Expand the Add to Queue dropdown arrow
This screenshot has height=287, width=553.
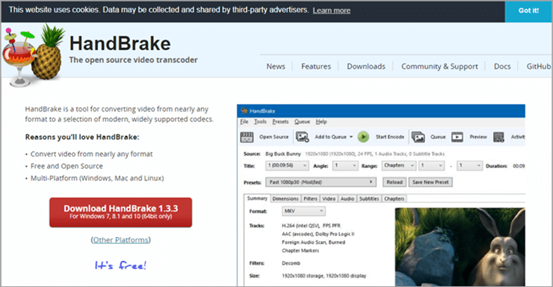click(x=351, y=137)
